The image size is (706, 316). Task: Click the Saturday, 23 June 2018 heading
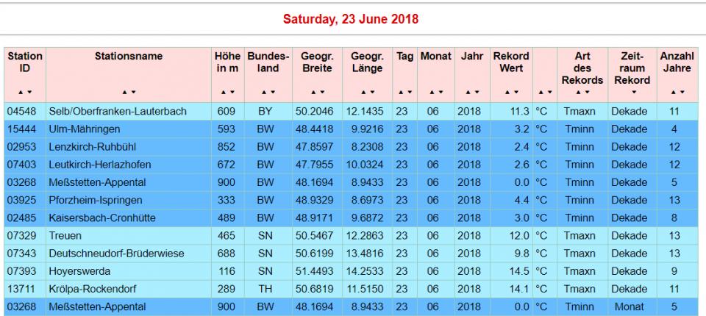click(x=350, y=19)
